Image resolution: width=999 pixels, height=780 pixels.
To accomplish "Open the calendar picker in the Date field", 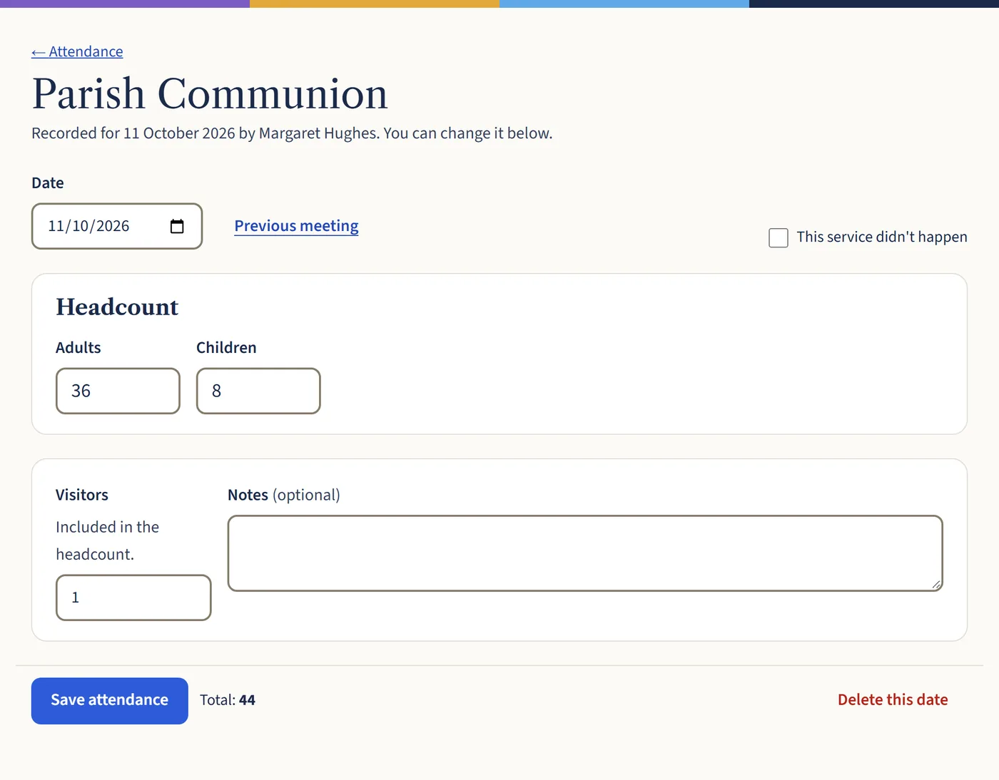I will (177, 226).
